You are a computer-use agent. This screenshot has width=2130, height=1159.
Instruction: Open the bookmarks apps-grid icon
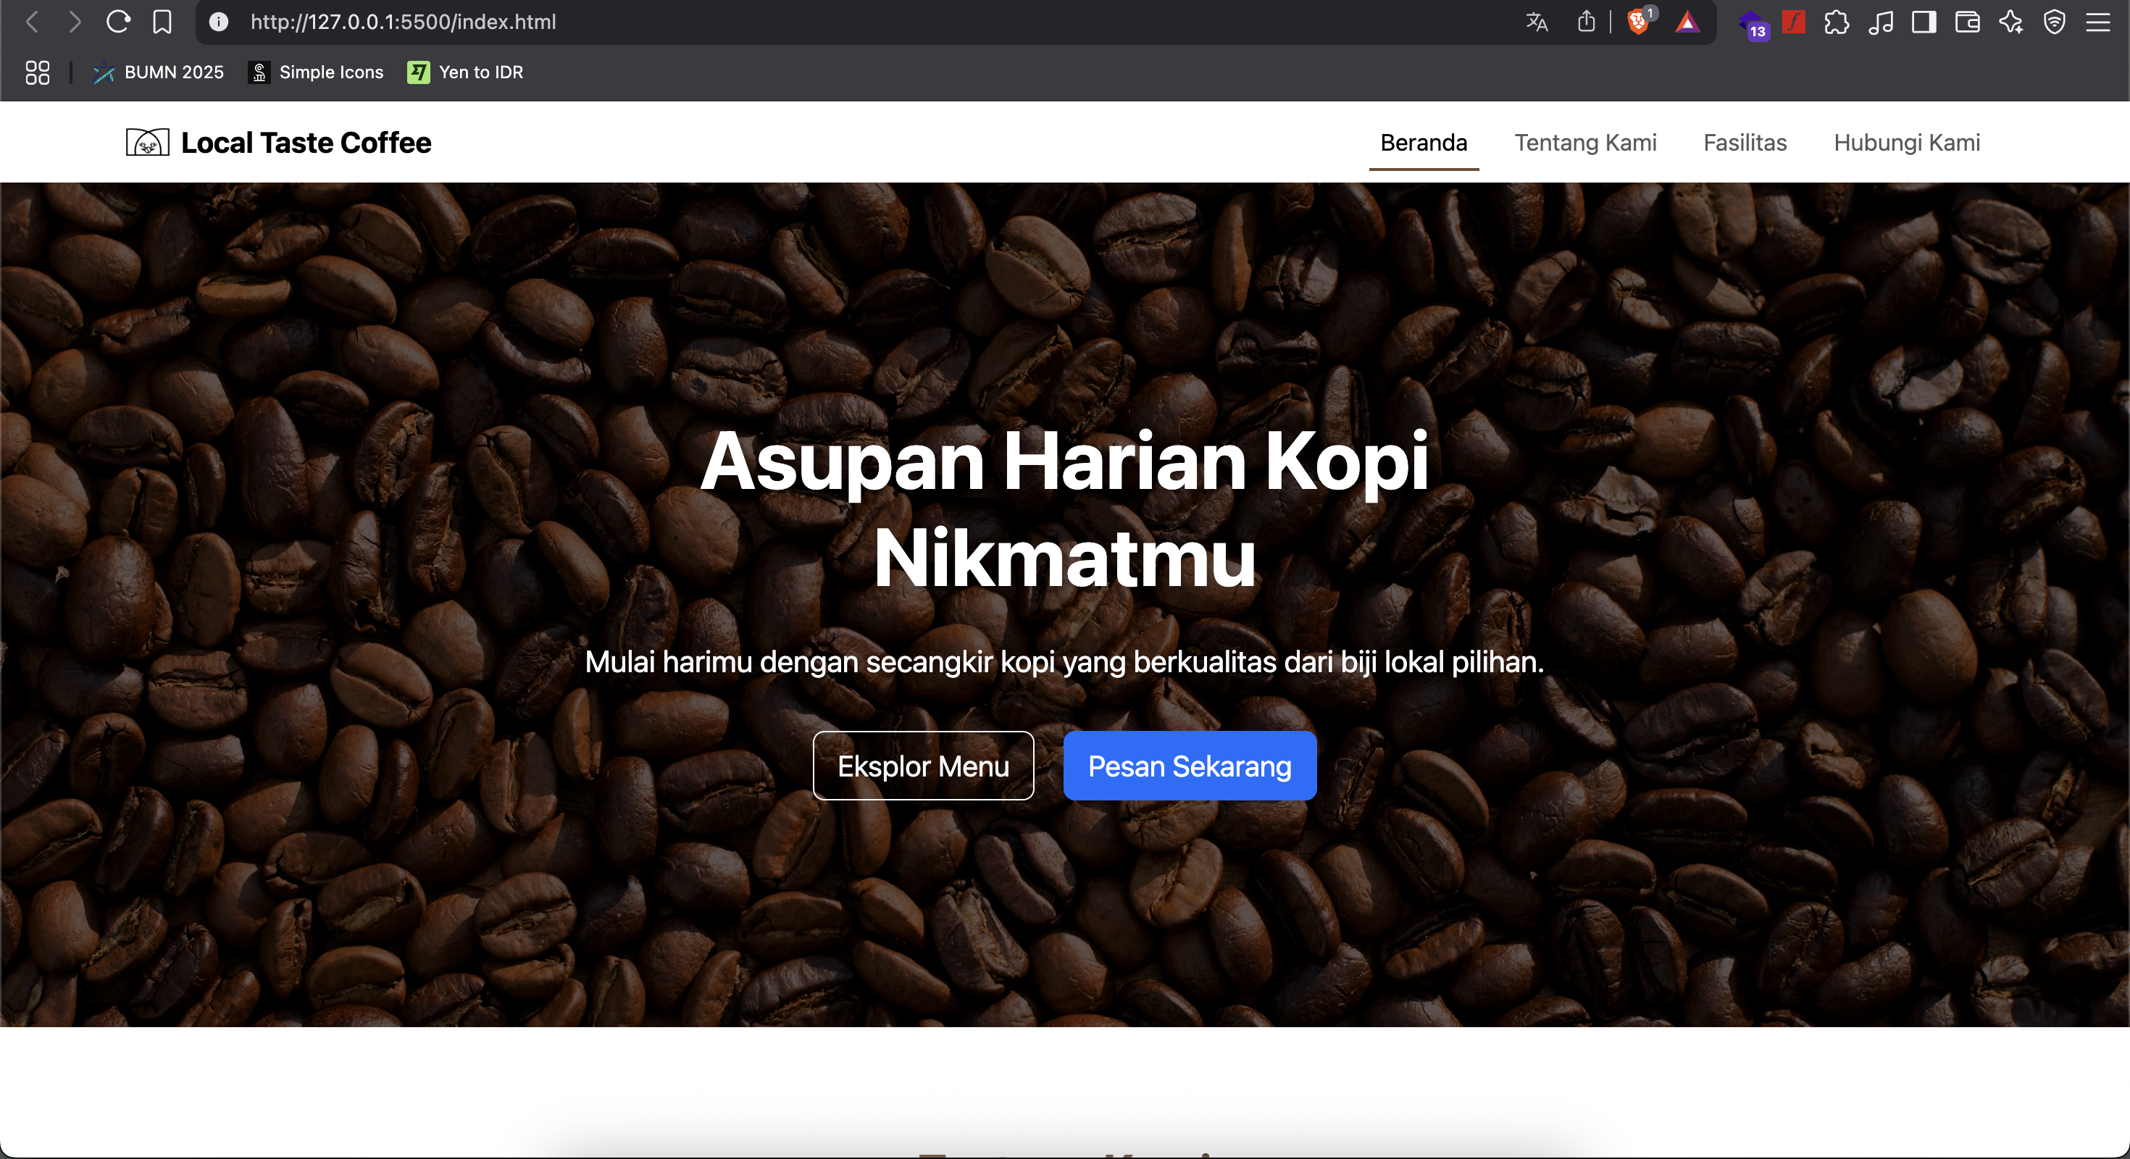(x=36, y=72)
